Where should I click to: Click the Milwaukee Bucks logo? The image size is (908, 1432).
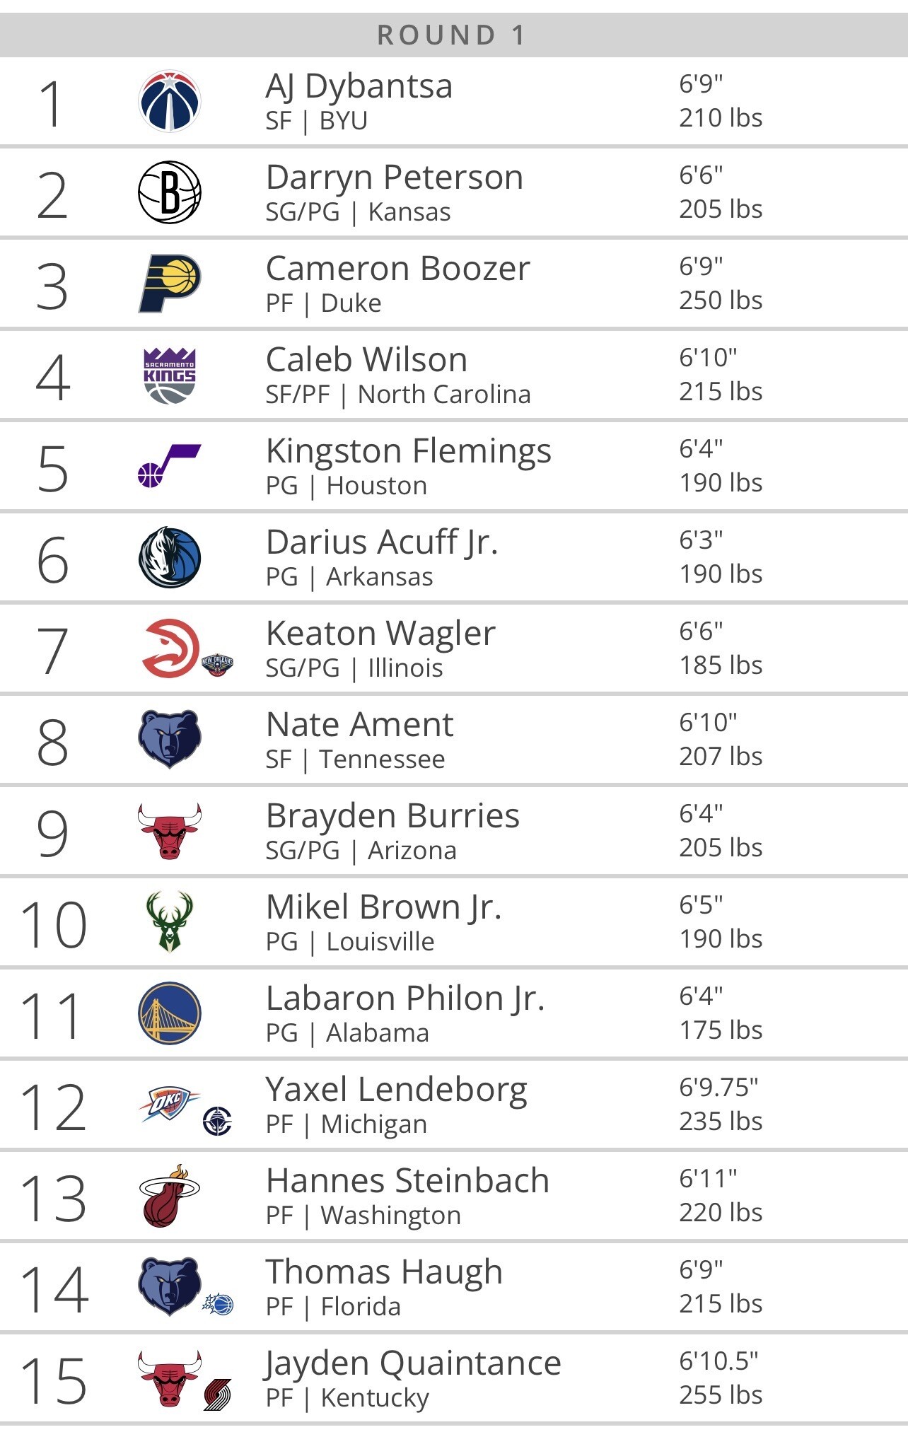[x=170, y=922]
